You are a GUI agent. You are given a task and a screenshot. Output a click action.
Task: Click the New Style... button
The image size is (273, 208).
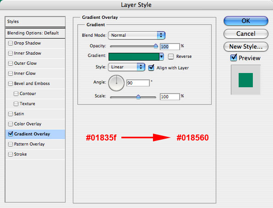[246, 46]
